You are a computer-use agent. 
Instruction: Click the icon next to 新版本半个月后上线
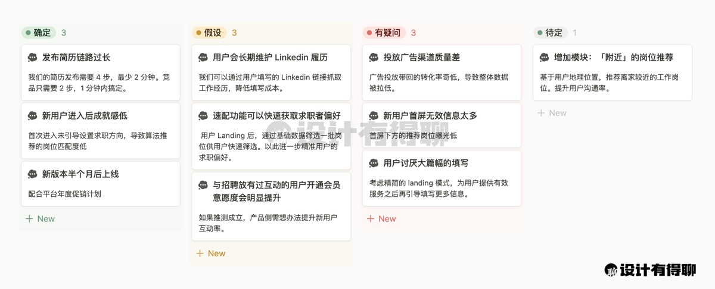click(33, 174)
